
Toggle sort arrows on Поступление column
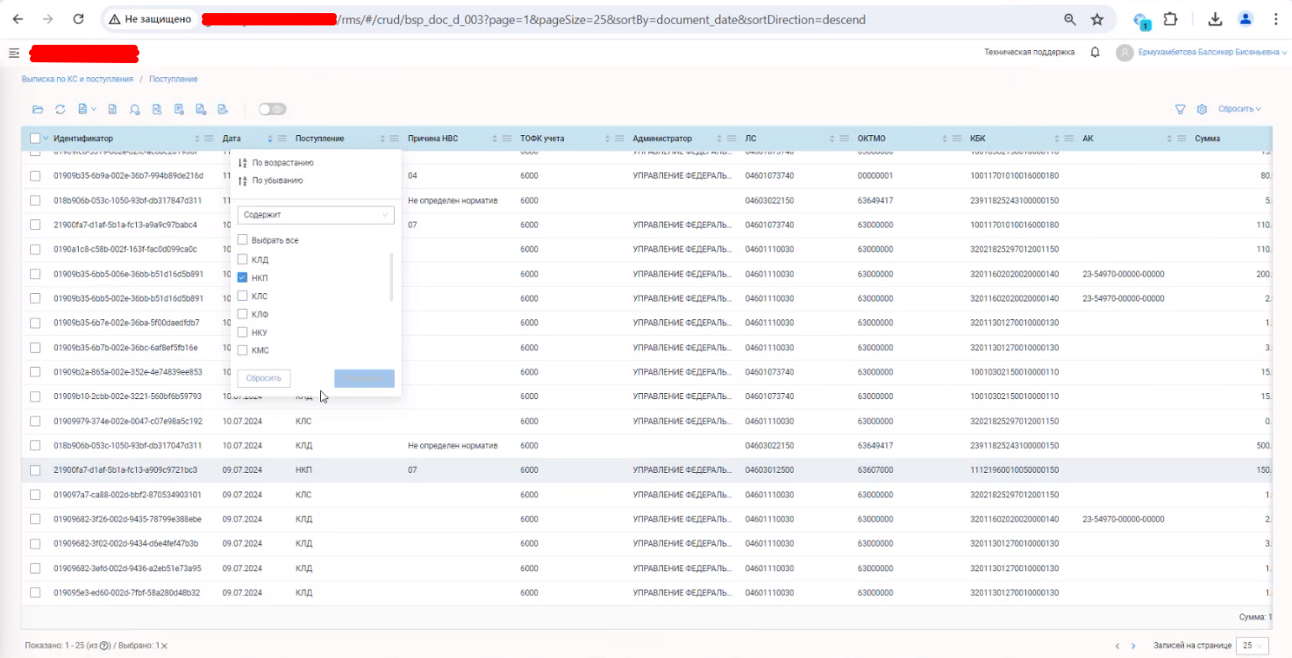[x=382, y=139]
